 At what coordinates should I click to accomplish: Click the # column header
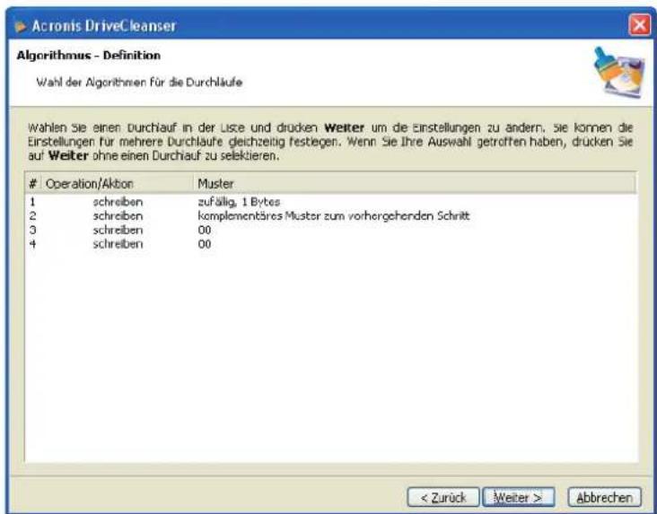pyautogui.click(x=33, y=184)
